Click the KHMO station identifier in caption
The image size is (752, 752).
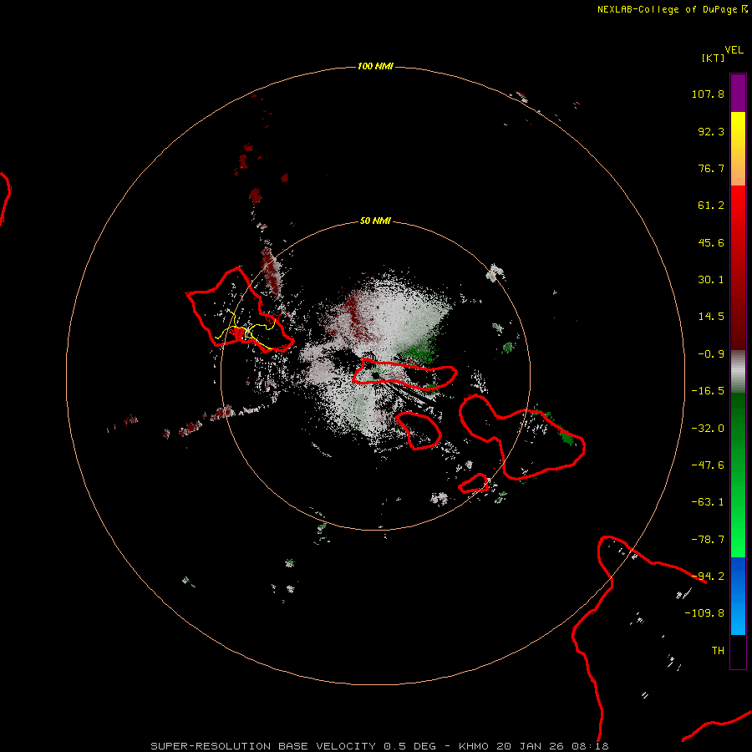click(x=474, y=746)
